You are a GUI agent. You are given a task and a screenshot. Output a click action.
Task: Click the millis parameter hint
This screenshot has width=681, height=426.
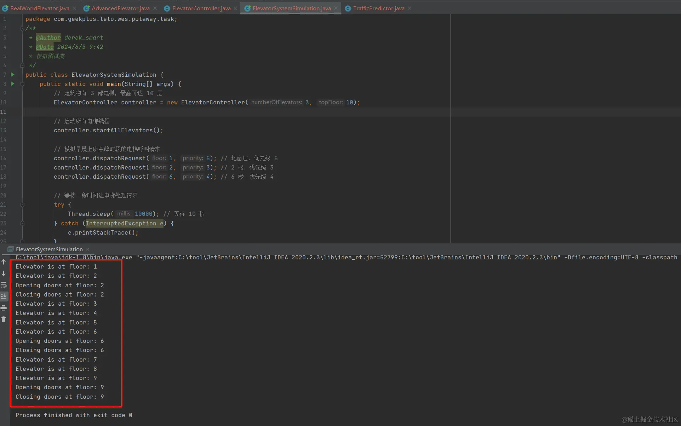(x=124, y=214)
